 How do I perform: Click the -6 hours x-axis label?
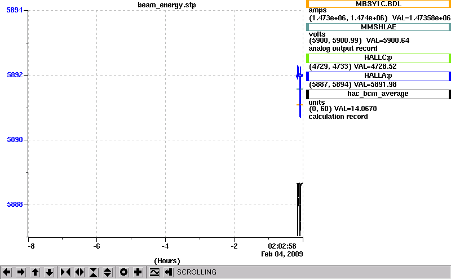[x=96, y=246]
